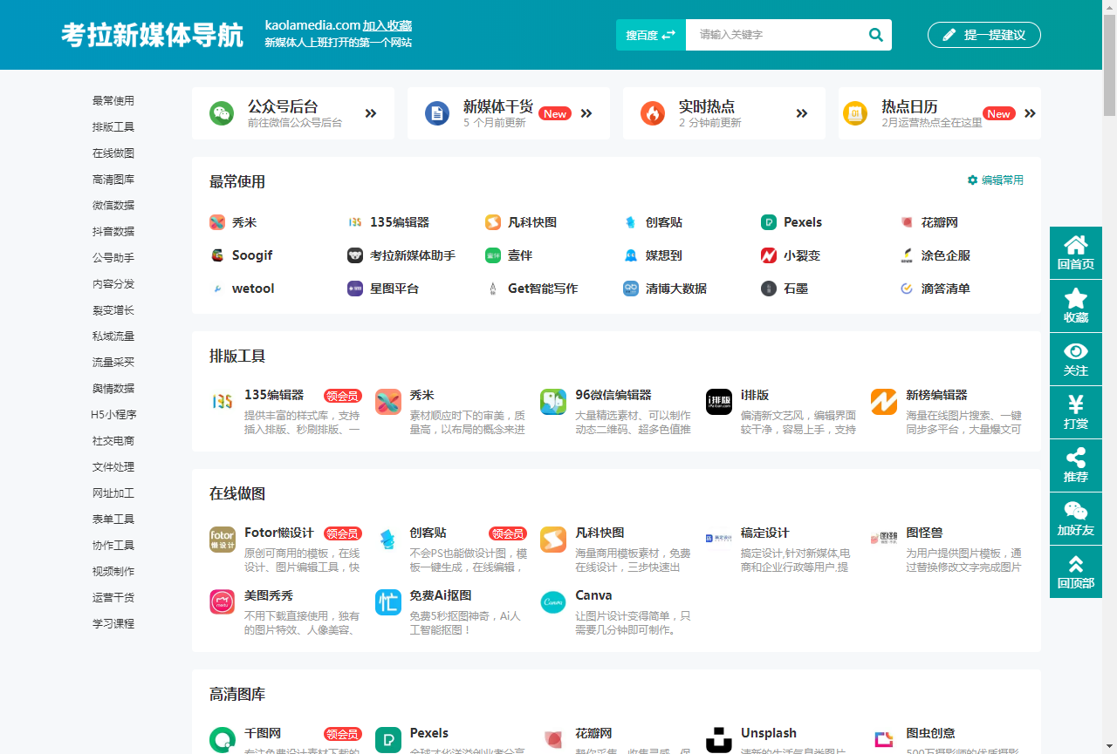Open the 星图平台 link
1117x754 pixels.
394,289
